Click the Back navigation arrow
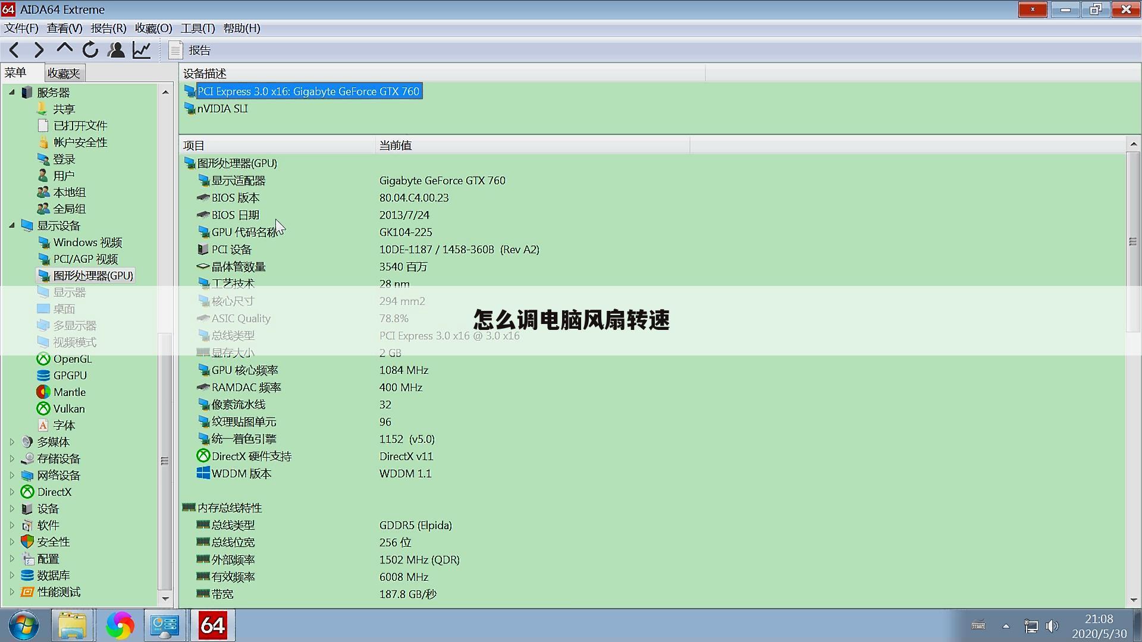The height and width of the screenshot is (642, 1142). (14, 51)
